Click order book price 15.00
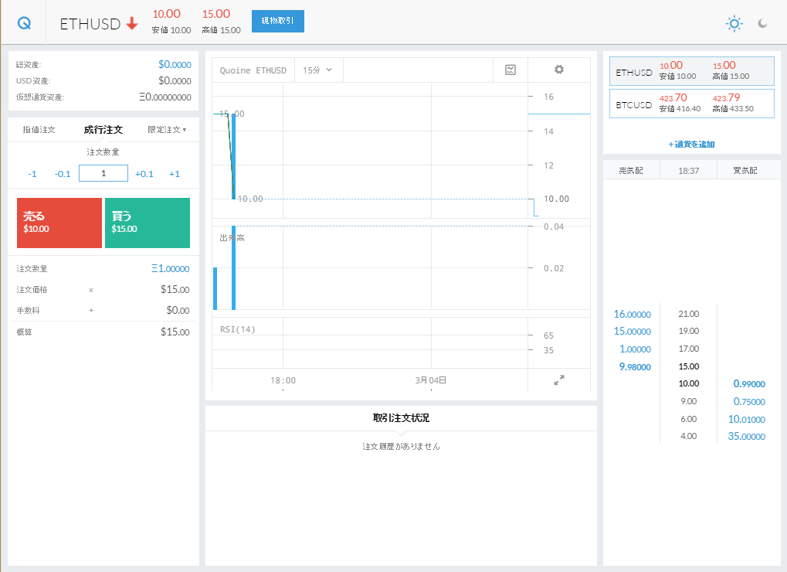 point(689,366)
